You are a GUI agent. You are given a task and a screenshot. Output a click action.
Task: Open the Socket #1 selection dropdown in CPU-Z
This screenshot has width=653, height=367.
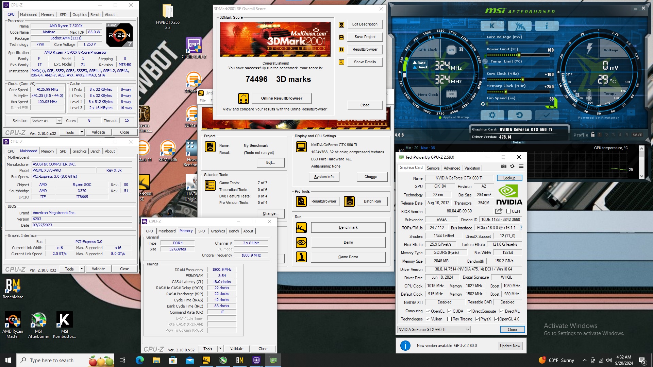(46, 121)
